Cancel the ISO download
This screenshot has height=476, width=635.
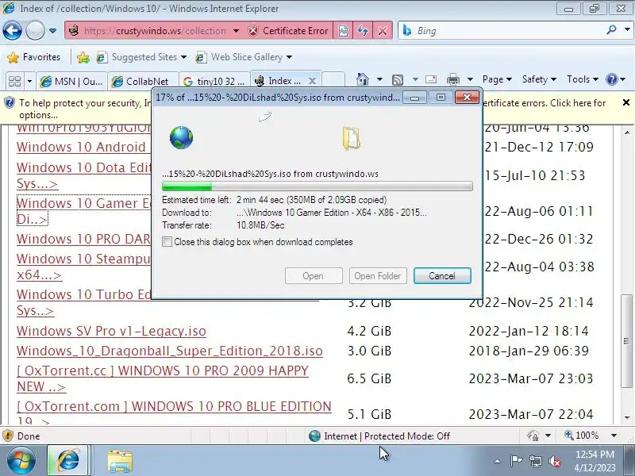(x=442, y=275)
